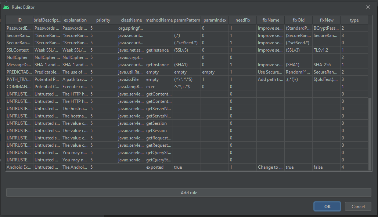Screen dimensions: 378x217
Task: Click the 'Potential P...' briefDescription cell
Action: pos(47,79)
